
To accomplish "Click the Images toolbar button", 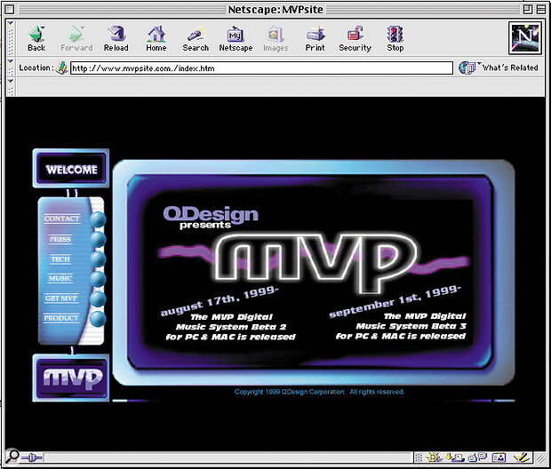I will 275,39.
